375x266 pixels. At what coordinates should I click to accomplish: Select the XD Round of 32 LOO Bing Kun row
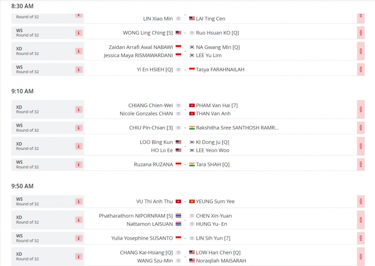click(188, 146)
